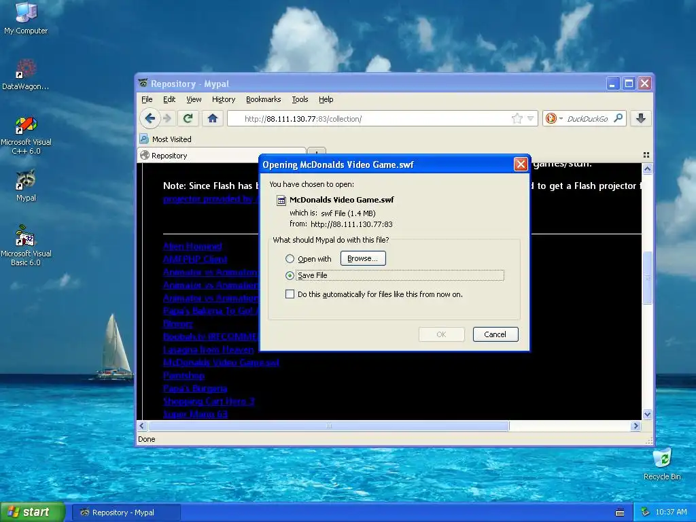
Task: Open the downloads arrow button in toolbar
Action: [x=640, y=118]
